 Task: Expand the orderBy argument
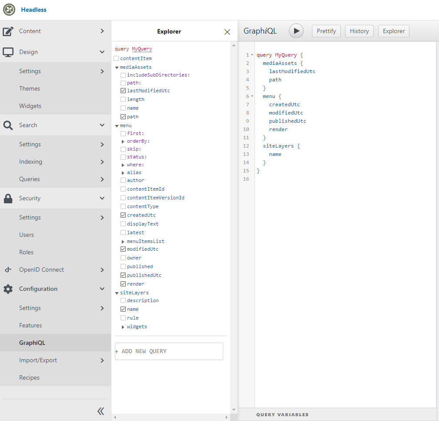click(x=123, y=141)
